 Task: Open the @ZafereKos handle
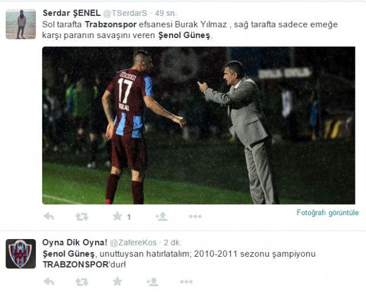point(133,243)
